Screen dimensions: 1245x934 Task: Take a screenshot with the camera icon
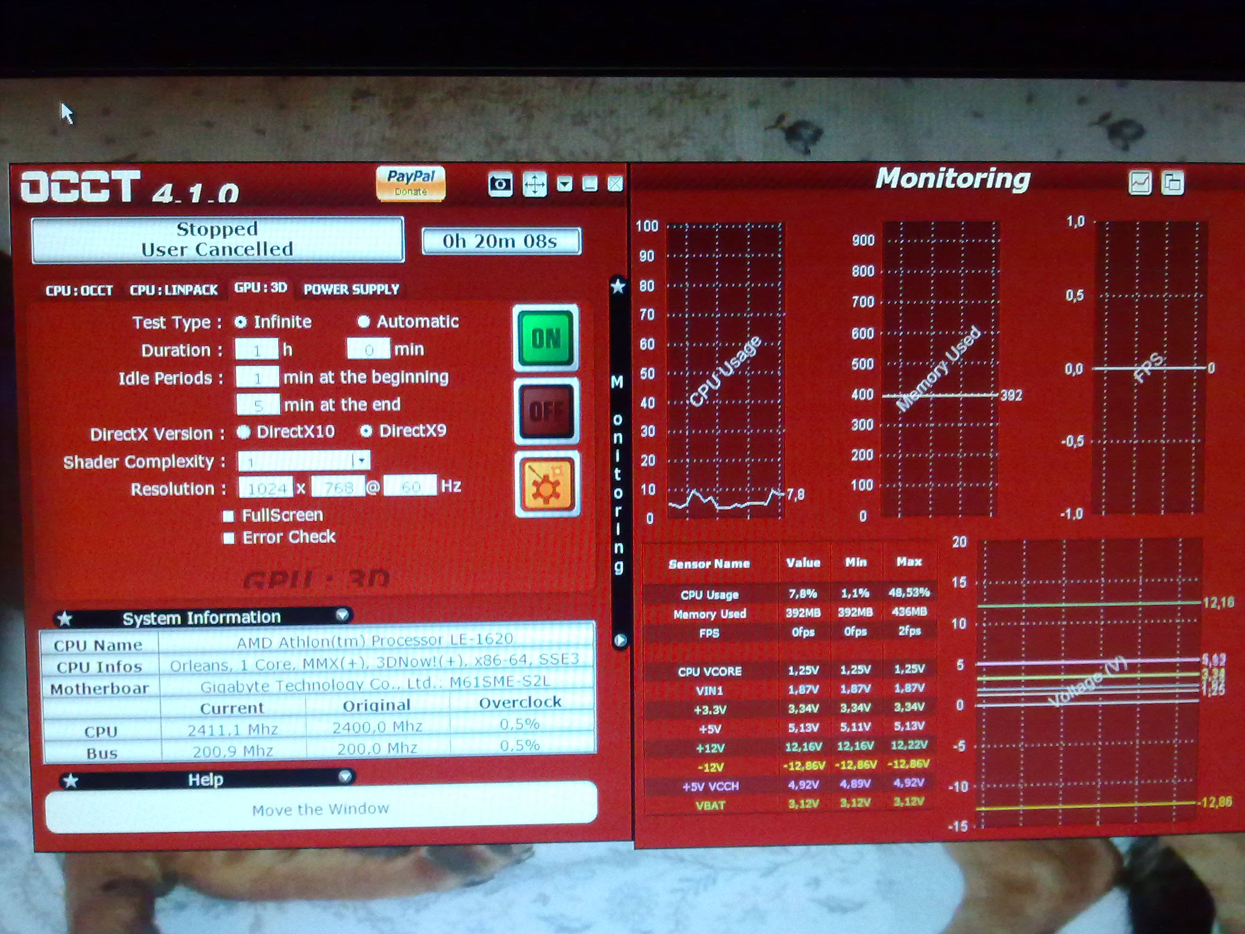500,184
